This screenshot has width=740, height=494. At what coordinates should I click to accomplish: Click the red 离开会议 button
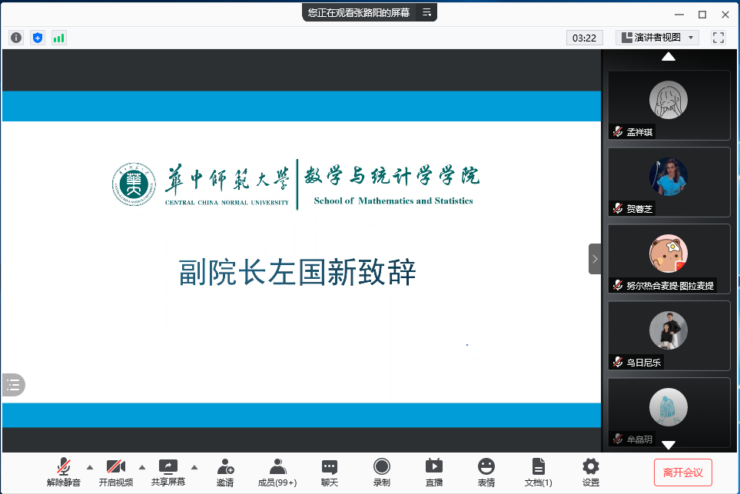pyautogui.click(x=683, y=472)
